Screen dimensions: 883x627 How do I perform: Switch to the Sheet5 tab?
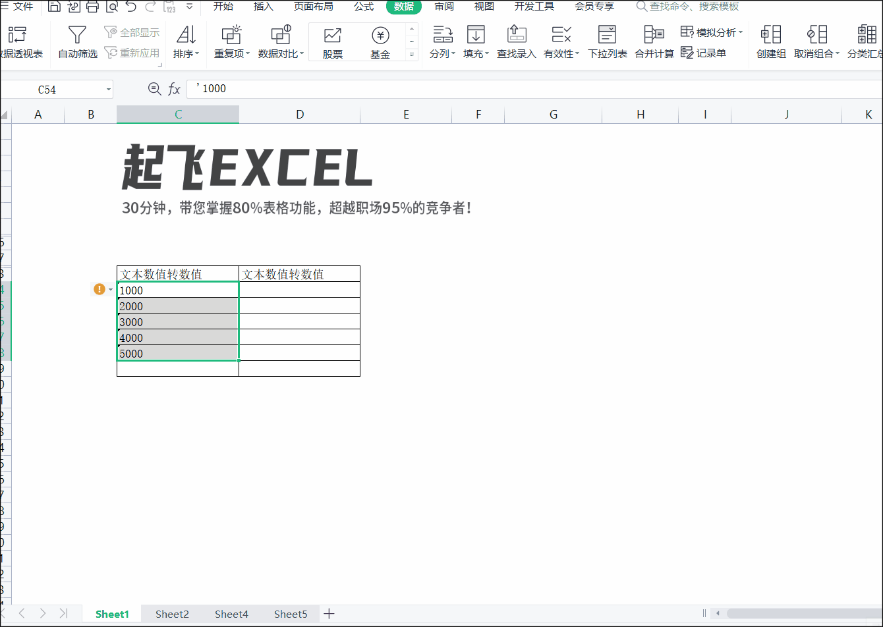click(x=291, y=614)
